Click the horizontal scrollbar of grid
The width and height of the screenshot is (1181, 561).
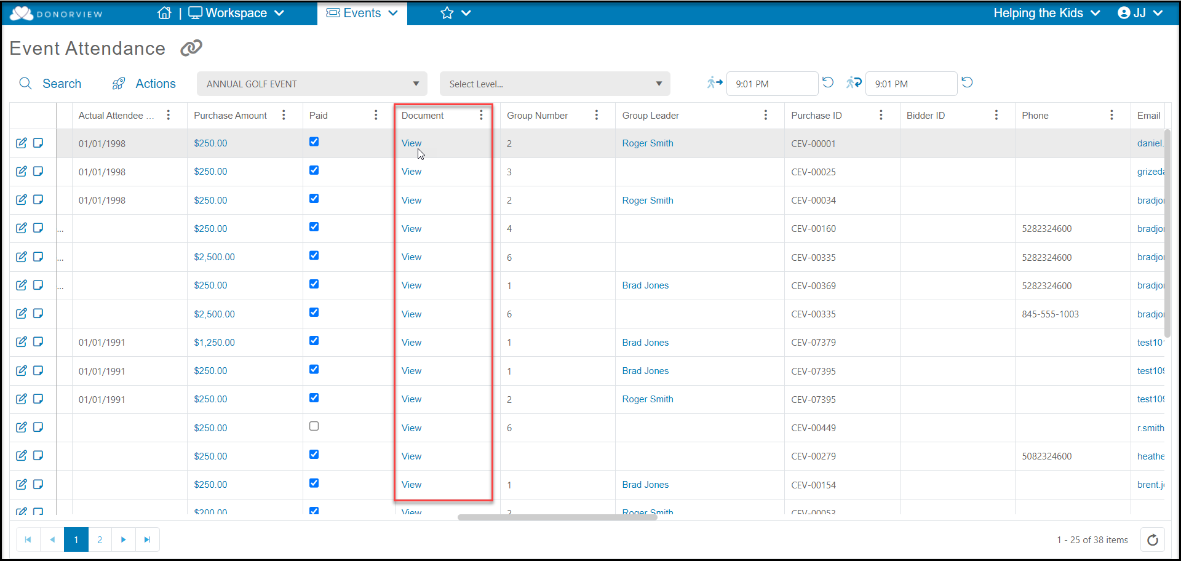tap(557, 517)
